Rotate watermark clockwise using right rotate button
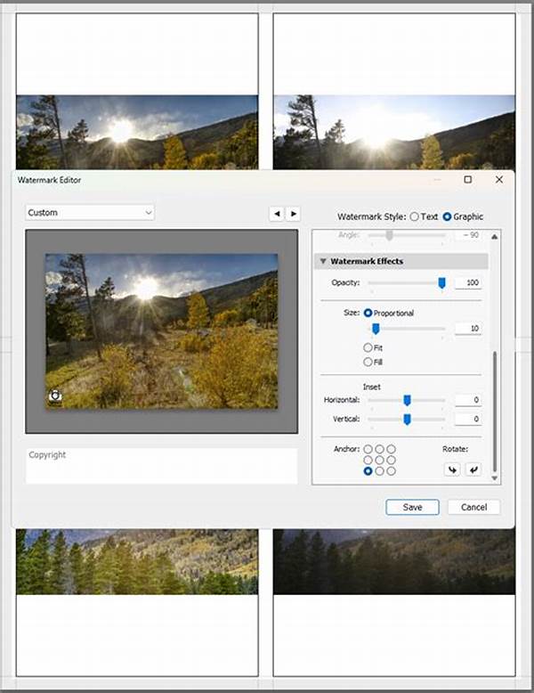The height and width of the screenshot is (693, 534). pyautogui.click(x=473, y=469)
